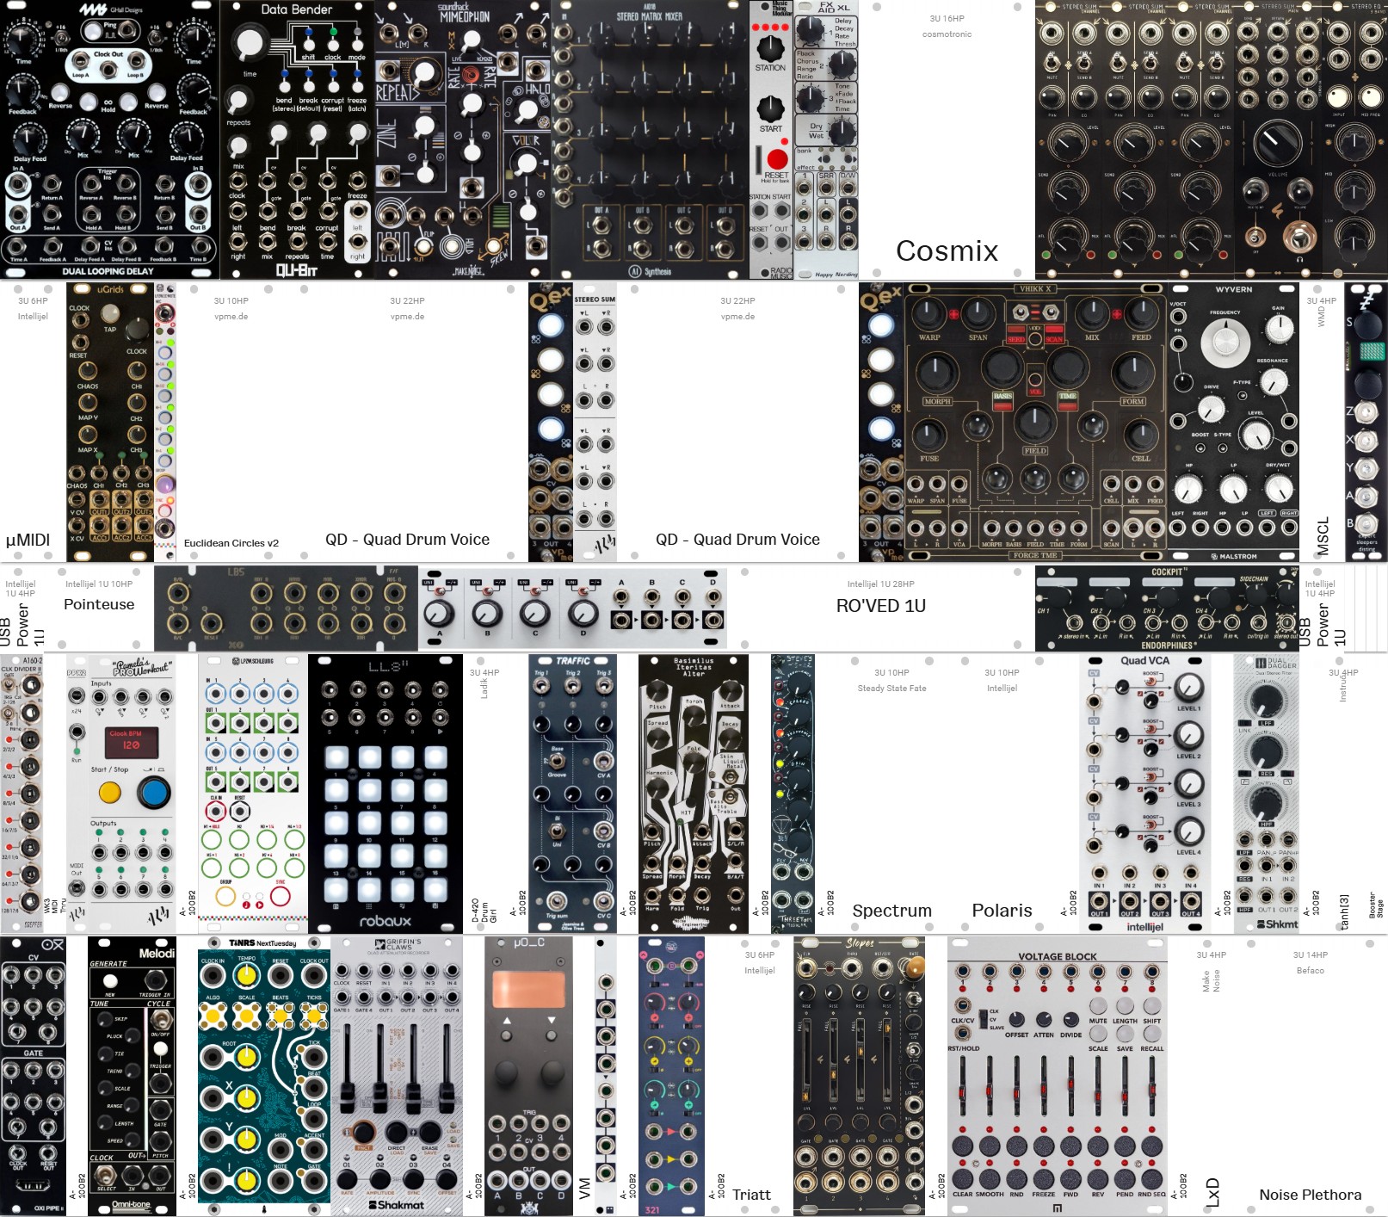Image resolution: width=1388 pixels, height=1217 pixels.
Task: Click the Data Bender large time knob
Action: click(250, 42)
